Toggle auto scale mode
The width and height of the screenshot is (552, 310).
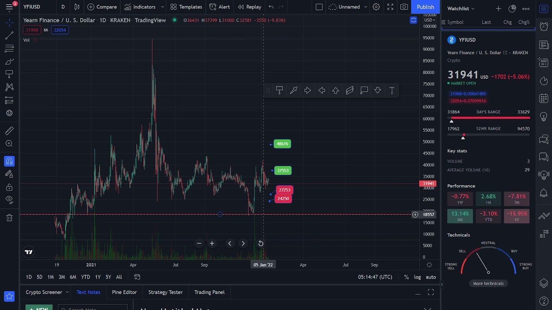click(431, 277)
